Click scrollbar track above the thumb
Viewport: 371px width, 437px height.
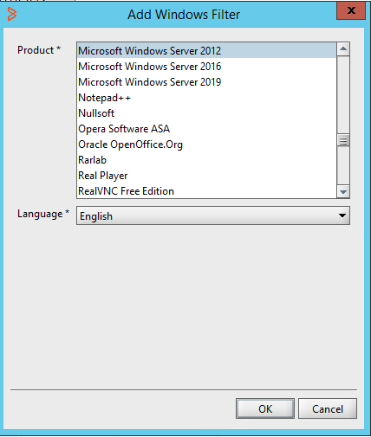pos(343,95)
